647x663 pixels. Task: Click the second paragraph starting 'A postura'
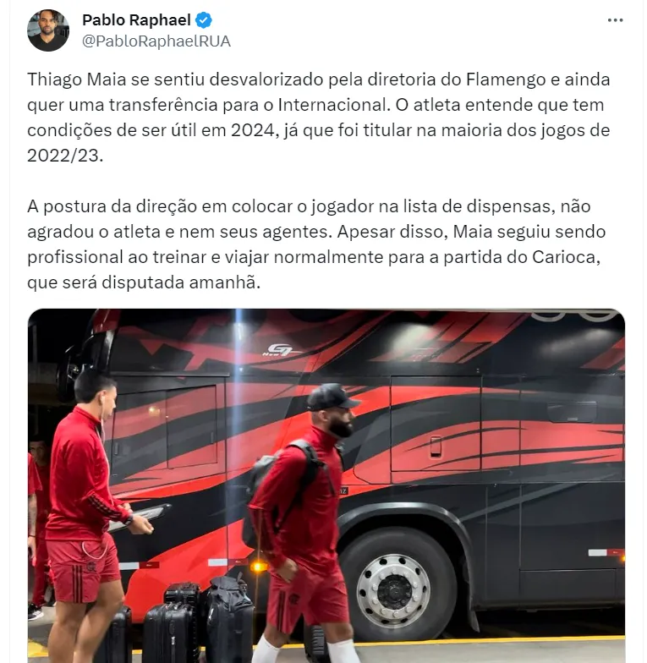316,244
